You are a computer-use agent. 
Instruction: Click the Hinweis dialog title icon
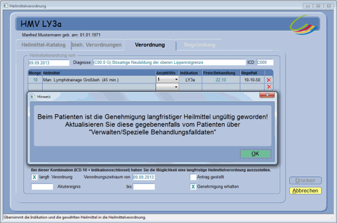click(x=33, y=97)
